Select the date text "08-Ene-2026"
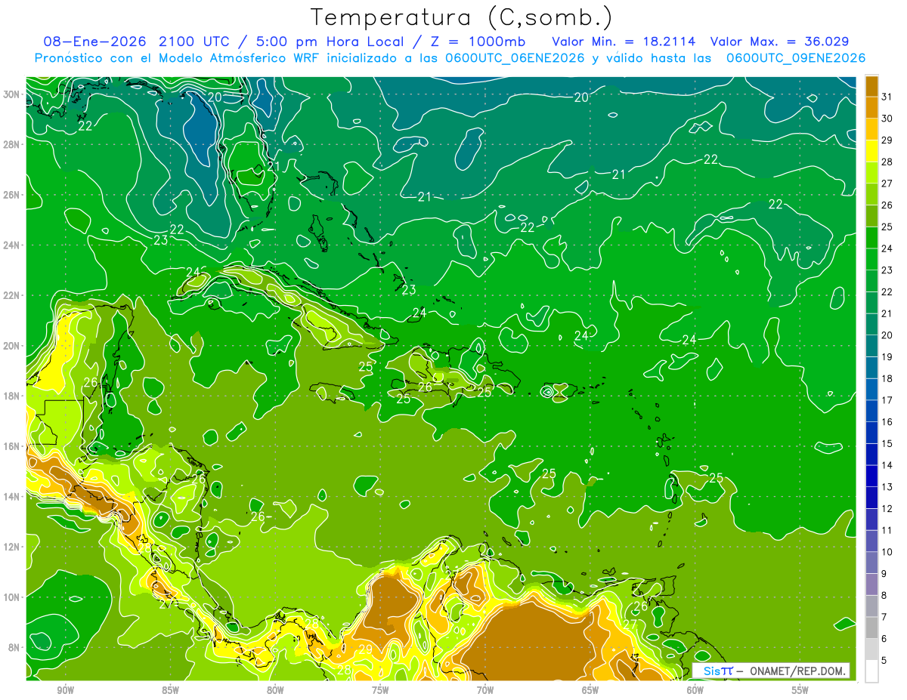This screenshot has width=907, height=700. coord(96,41)
